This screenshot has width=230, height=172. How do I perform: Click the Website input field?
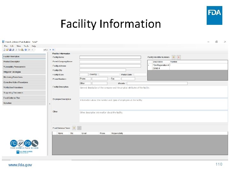(157, 83)
